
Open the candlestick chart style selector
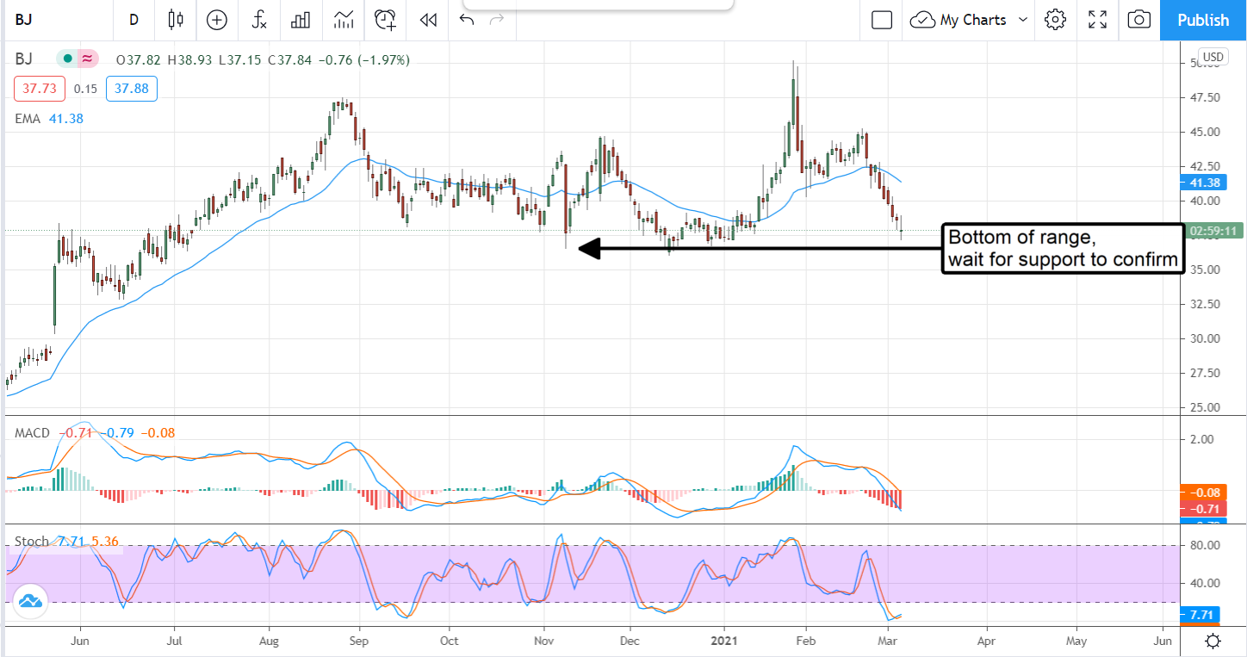(177, 20)
